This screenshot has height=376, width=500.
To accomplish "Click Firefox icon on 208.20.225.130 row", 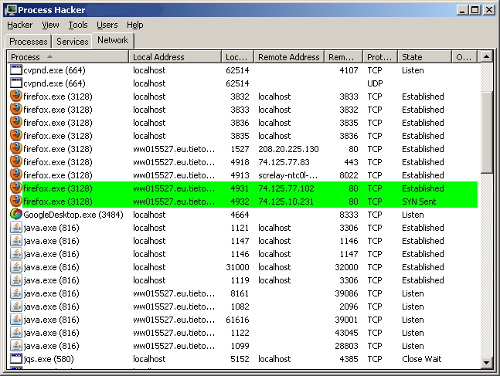I will (16, 148).
